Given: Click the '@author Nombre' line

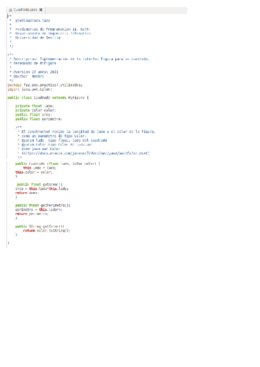Looking at the screenshot, I should click(29, 76).
